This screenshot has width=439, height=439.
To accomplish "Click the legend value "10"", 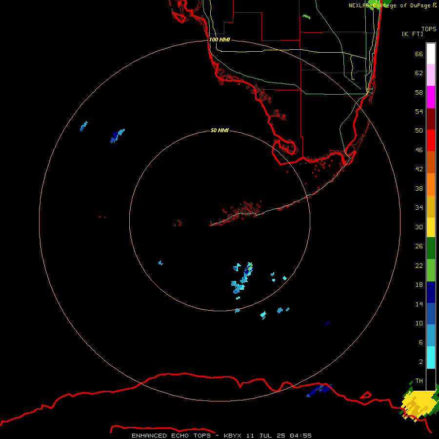I will pyautogui.click(x=419, y=323).
